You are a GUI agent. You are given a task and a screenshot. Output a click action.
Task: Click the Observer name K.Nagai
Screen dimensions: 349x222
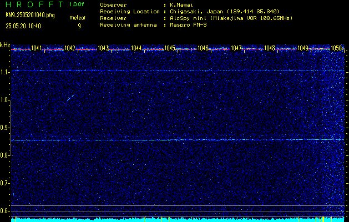tap(182, 5)
